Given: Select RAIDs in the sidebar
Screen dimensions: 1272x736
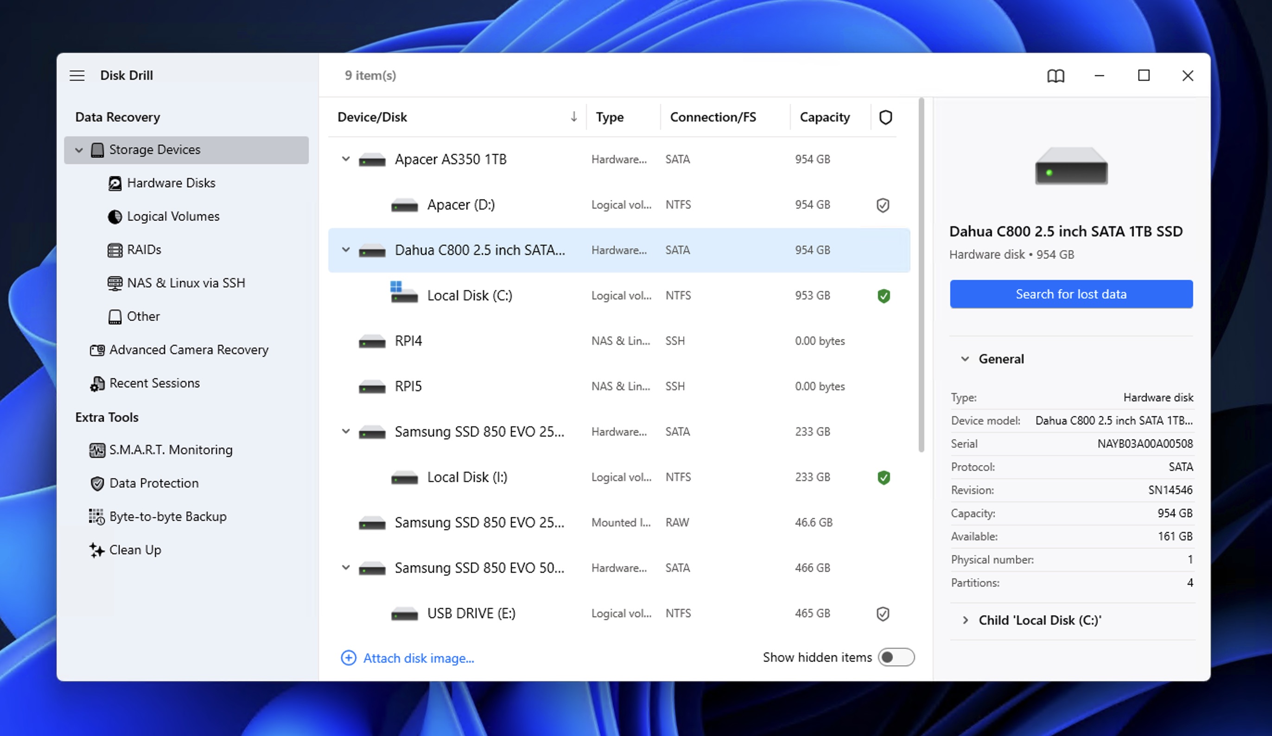Looking at the screenshot, I should tap(144, 249).
